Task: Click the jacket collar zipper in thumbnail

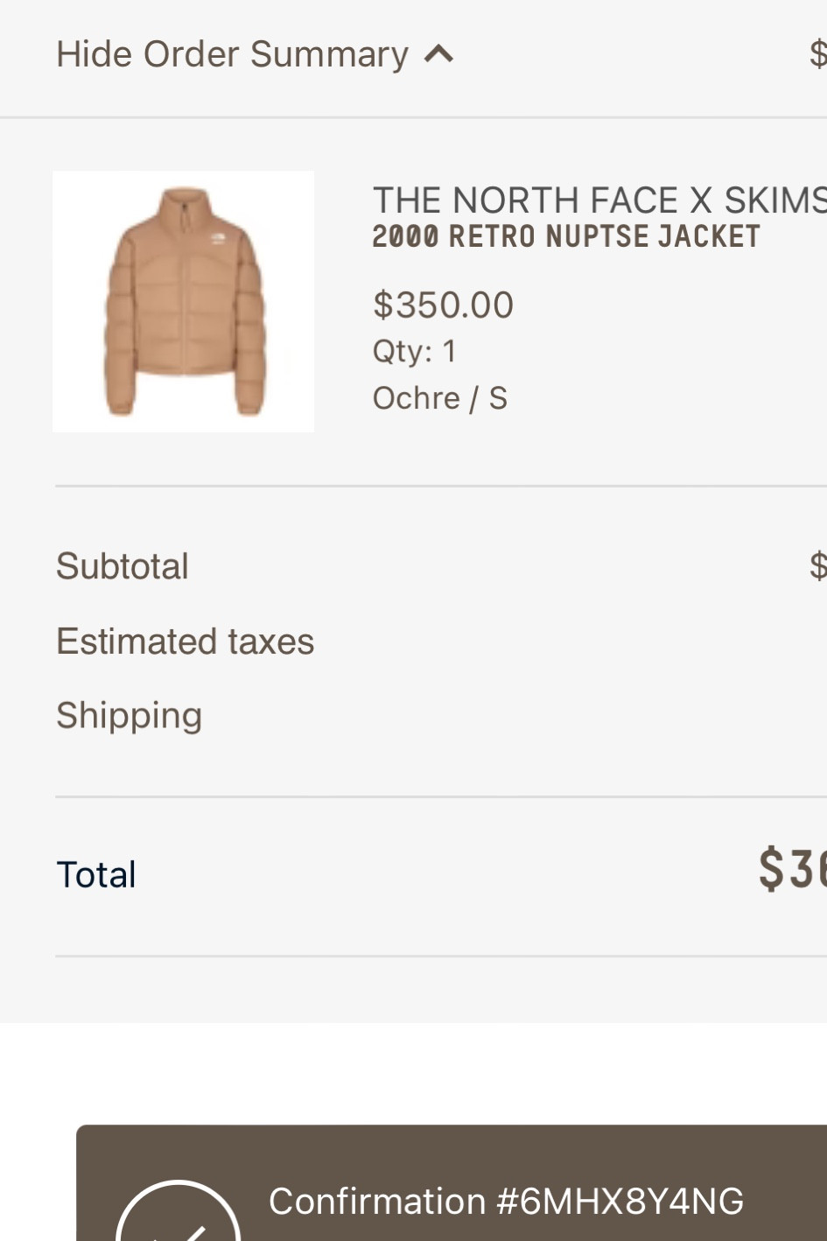Action: point(184,215)
